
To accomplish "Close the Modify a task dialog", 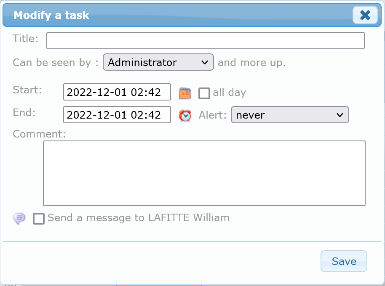I will (x=365, y=16).
